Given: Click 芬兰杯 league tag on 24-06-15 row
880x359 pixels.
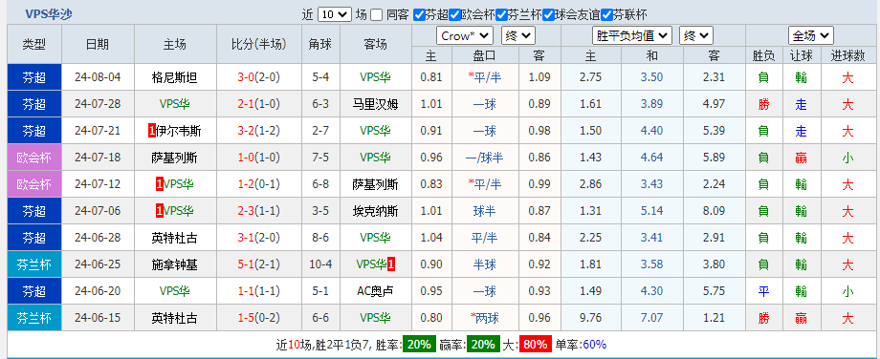Looking at the screenshot, I should pyautogui.click(x=34, y=318).
